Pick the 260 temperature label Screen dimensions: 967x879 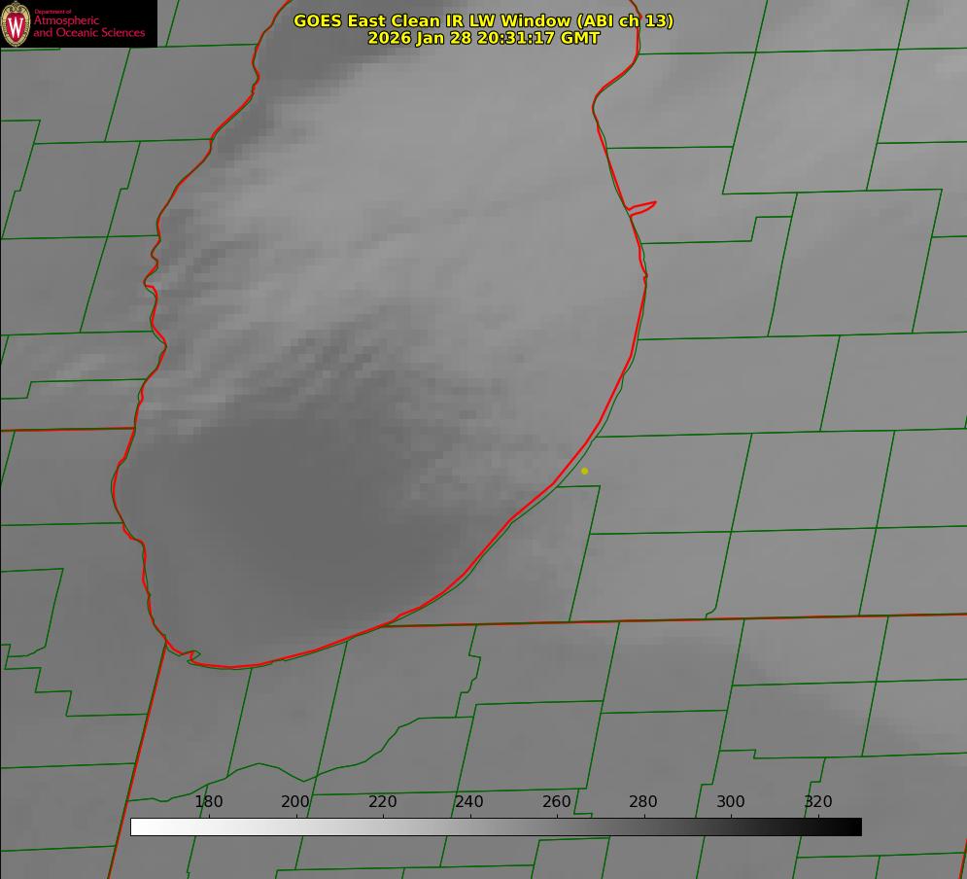click(x=557, y=802)
